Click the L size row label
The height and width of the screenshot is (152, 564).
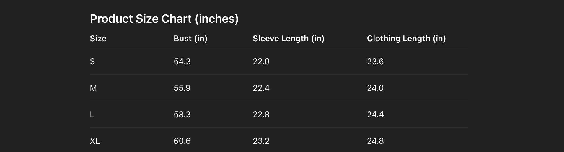click(92, 115)
